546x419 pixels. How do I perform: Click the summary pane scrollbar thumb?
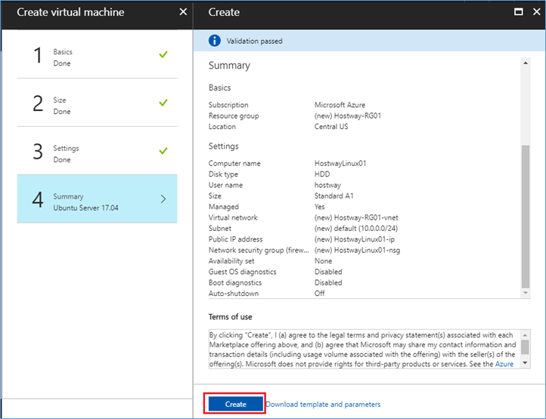coord(526,216)
